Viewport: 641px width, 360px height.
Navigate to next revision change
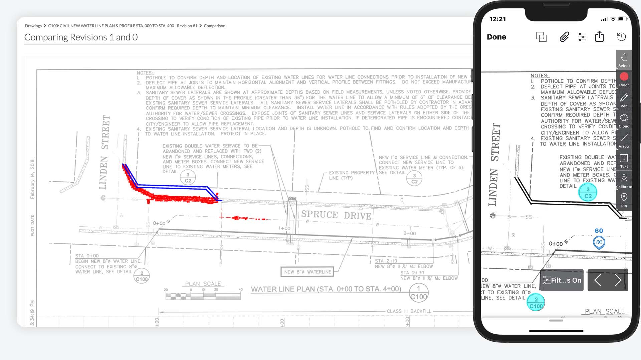(618, 280)
